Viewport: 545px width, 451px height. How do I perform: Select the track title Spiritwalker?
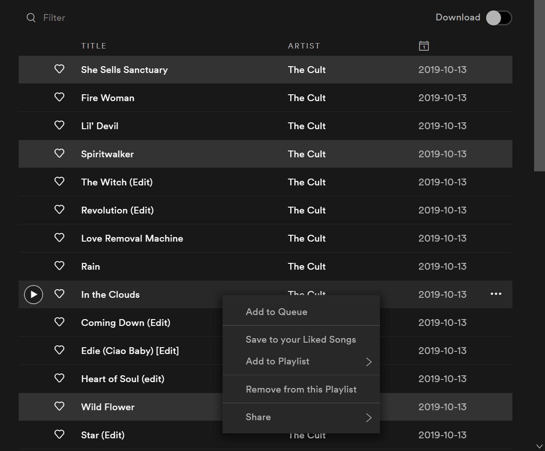(x=107, y=154)
